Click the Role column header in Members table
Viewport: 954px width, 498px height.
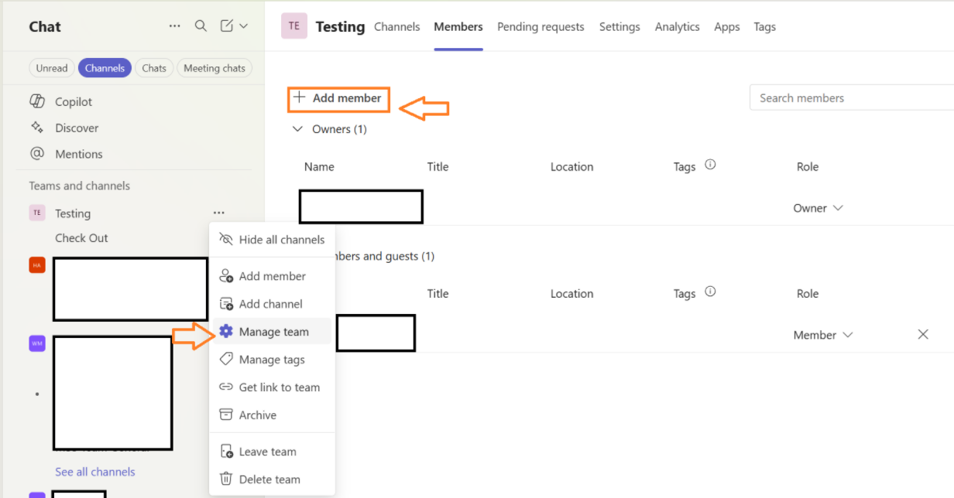[808, 294]
